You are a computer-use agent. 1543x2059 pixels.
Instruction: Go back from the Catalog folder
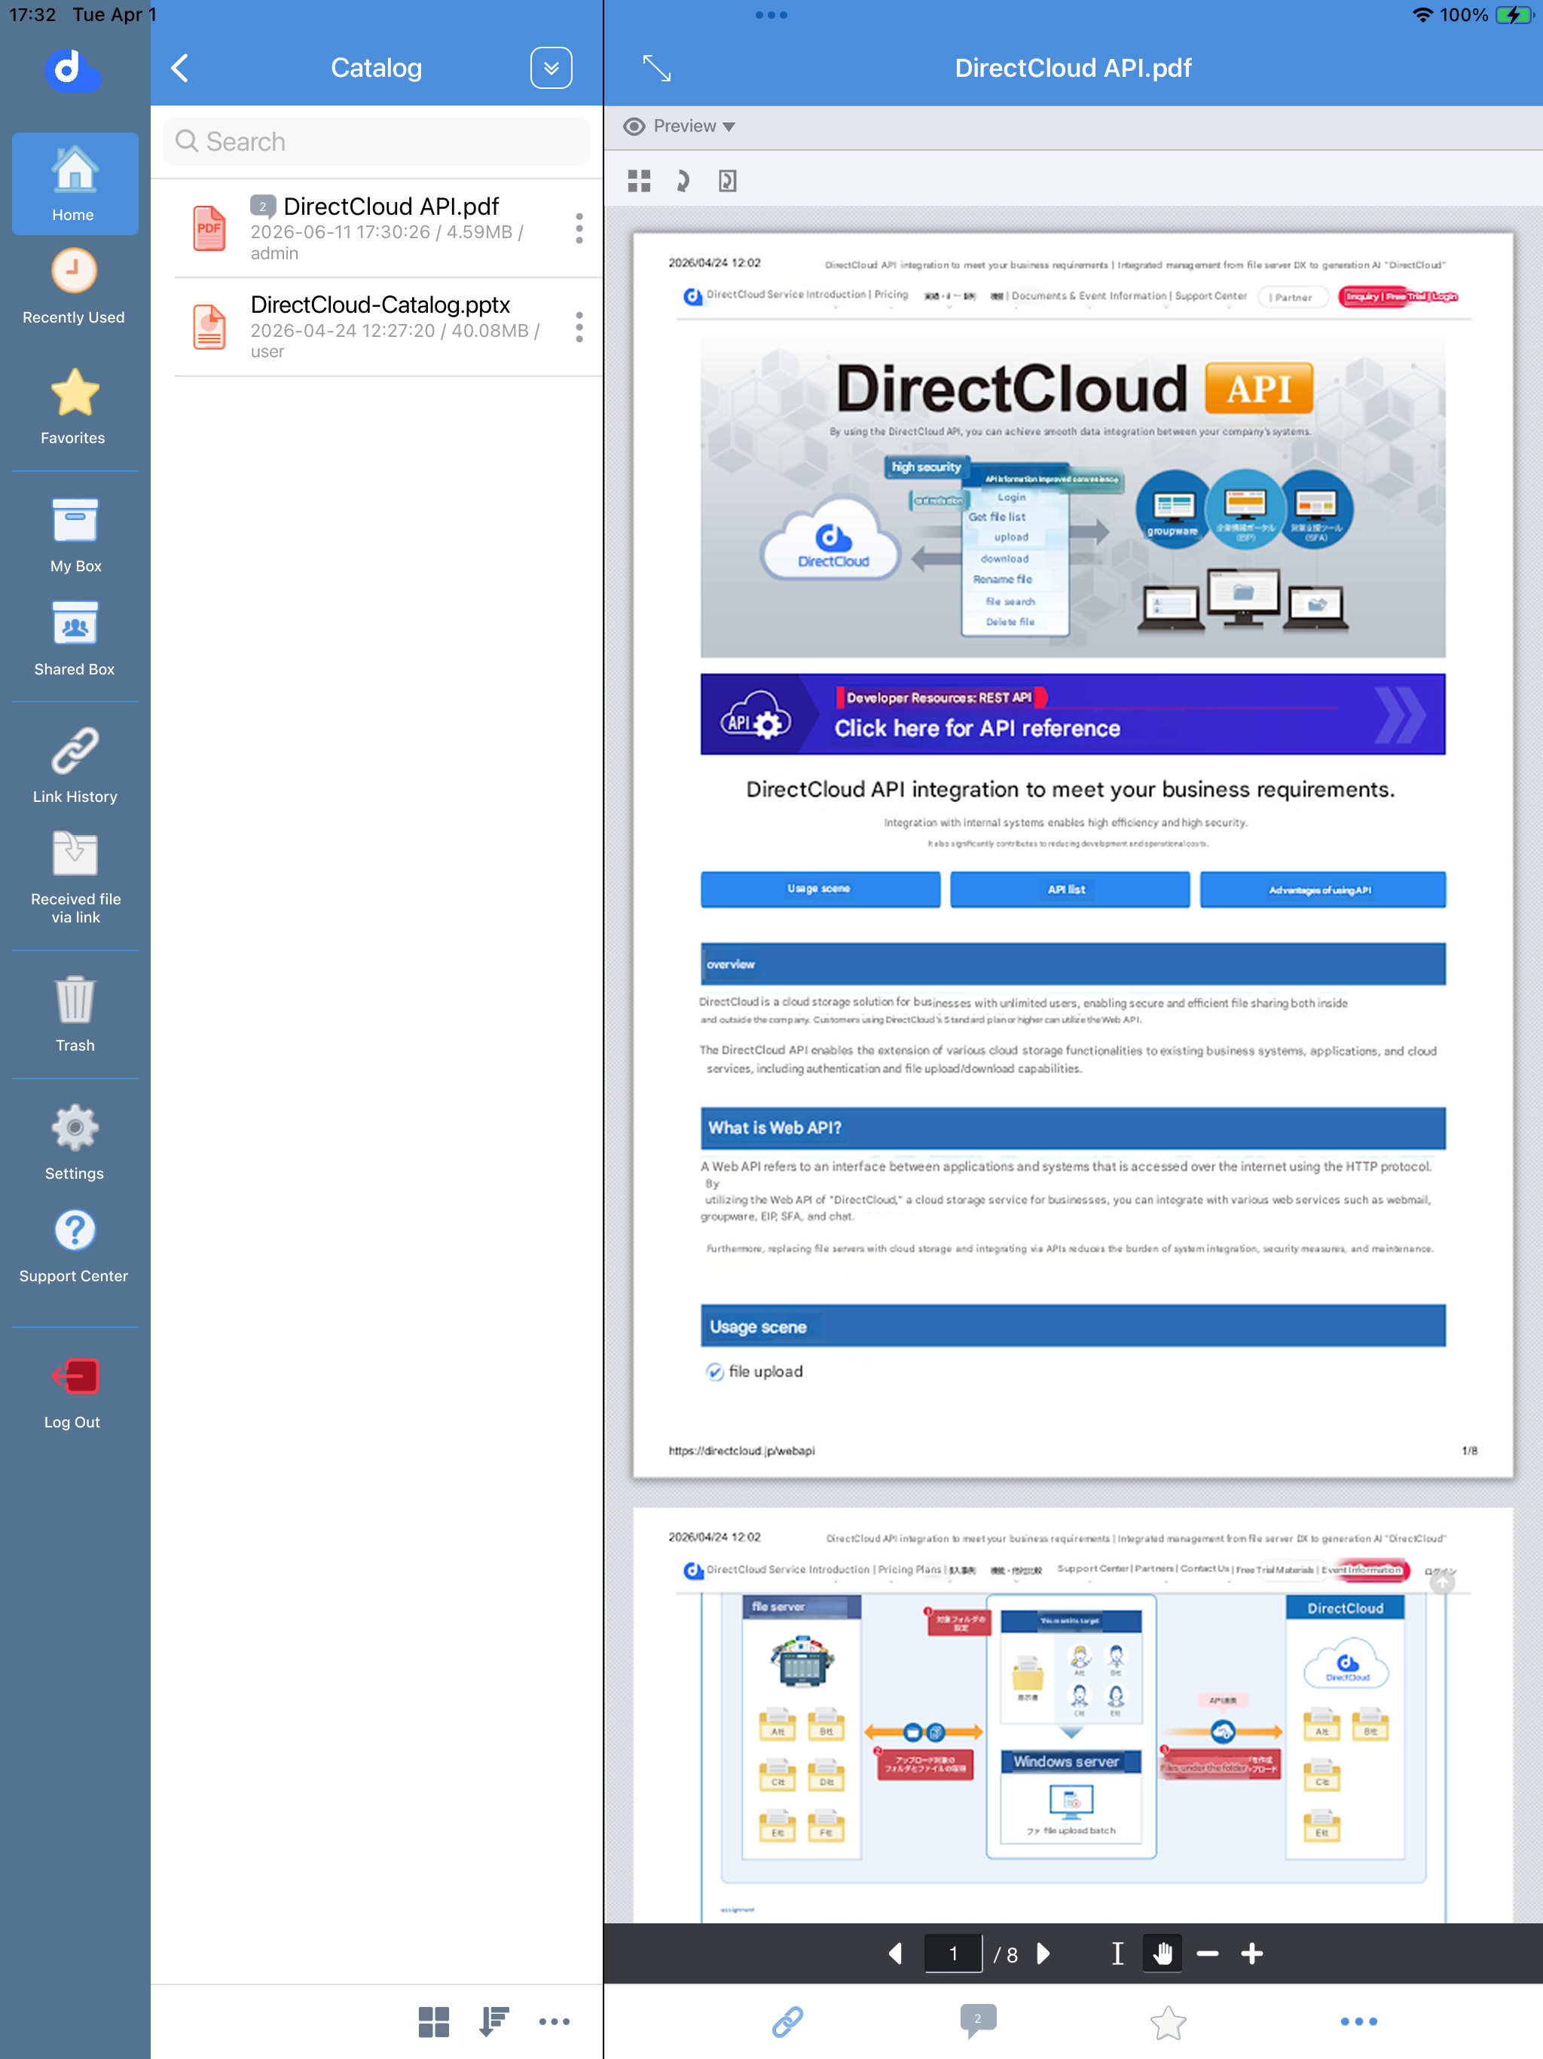click(x=181, y=68)
